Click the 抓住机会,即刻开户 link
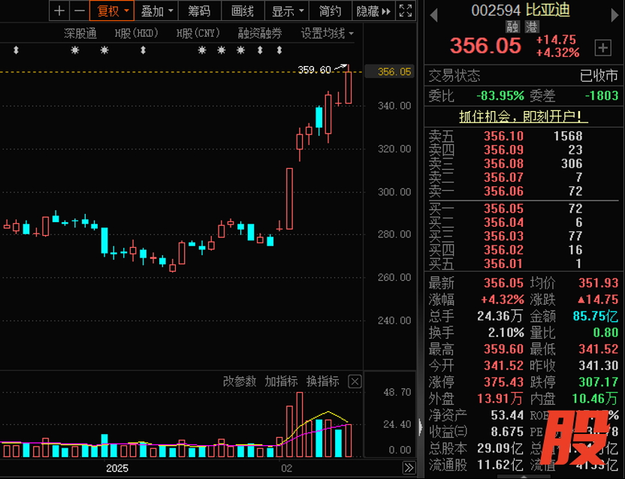The height and width of the screenshot is (479, 625). point(524,116)
